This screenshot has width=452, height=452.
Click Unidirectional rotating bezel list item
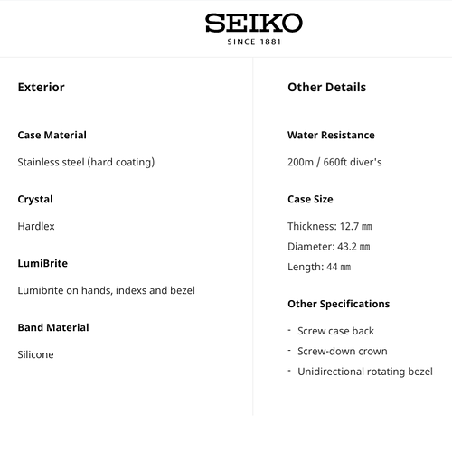(365, 372)
